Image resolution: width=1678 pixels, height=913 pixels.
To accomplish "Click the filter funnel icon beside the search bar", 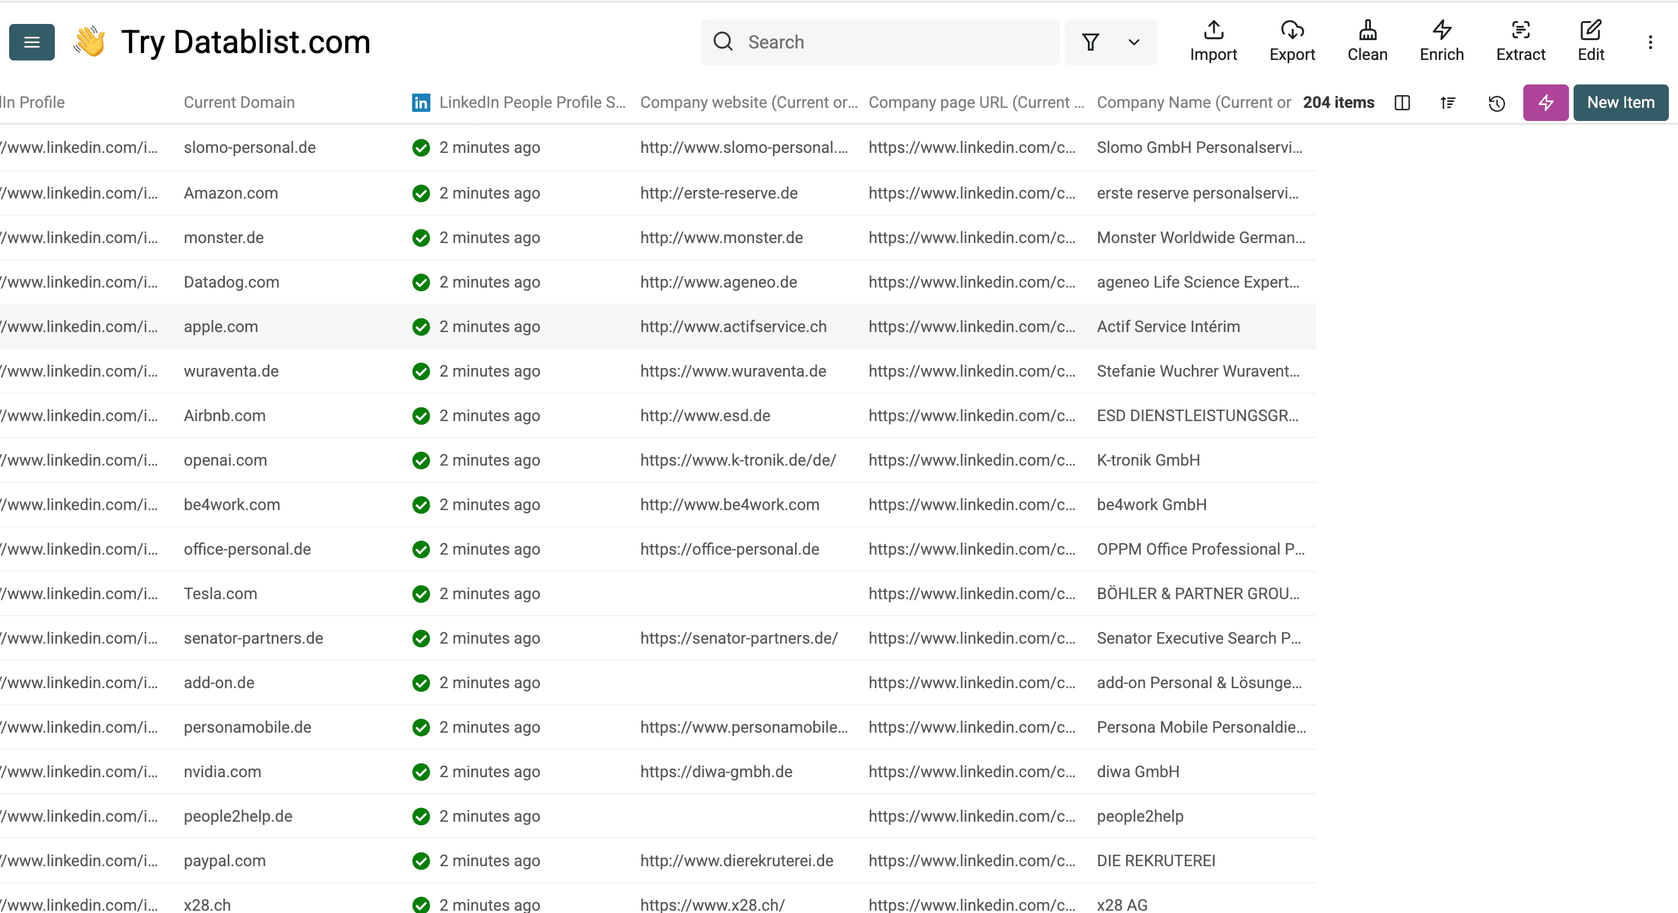I will coord(1090,42).
